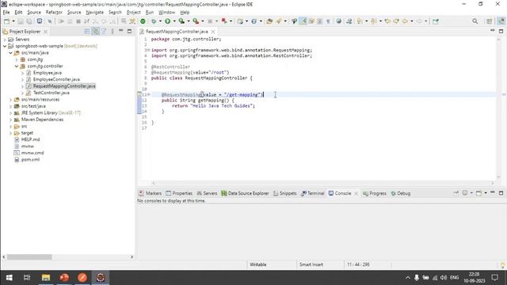Switch to the Markers tab

click(x=151, y=193)
